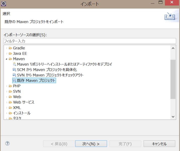180x151 pixels.
Task: Click the 既存 Maven プロジェクト icon
Action: [x=14, y=80]
